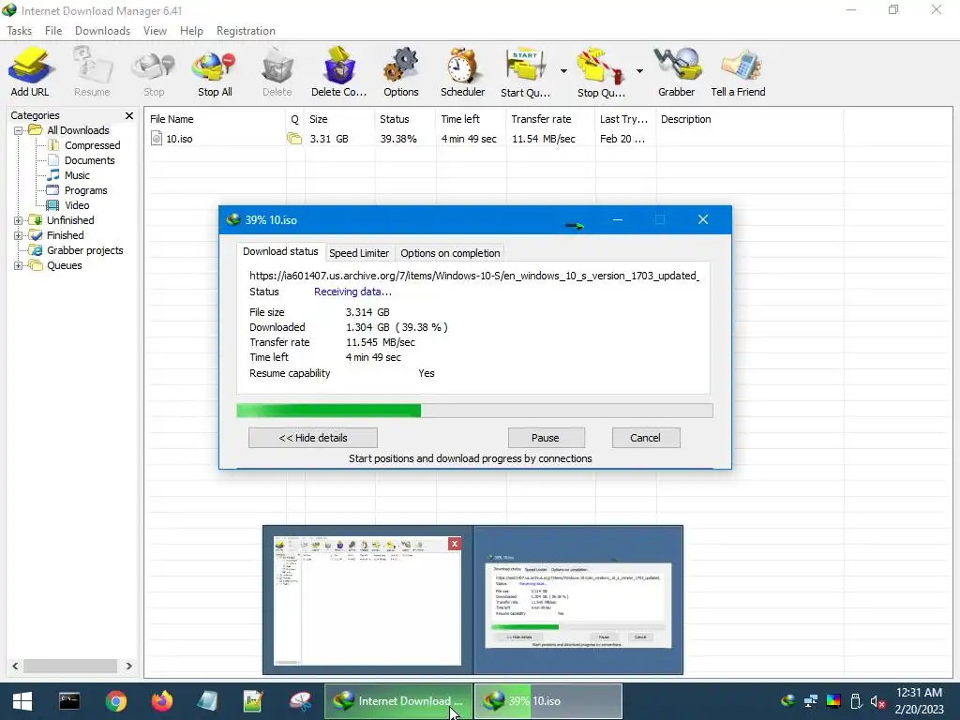The width and height of the screenshot is (960, 720).
Task: Open the Stop Queue dropdown arrow
Action: click(x=639, y=71)
